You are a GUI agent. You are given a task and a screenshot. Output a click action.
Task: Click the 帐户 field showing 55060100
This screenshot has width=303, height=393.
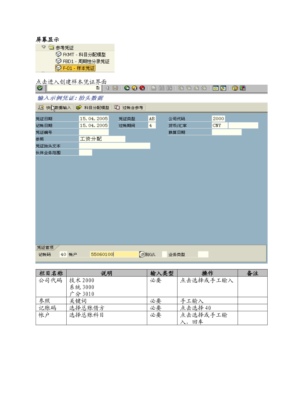pyautogui.click(x=114, y=255)
